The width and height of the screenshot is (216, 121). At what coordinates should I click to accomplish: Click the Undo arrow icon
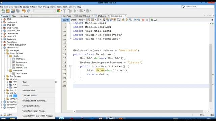pyautogui.click(x=24, y=11)
